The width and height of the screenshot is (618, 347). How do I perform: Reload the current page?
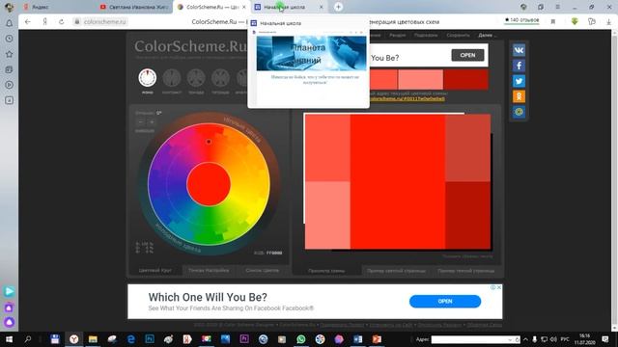click(62, 21)
